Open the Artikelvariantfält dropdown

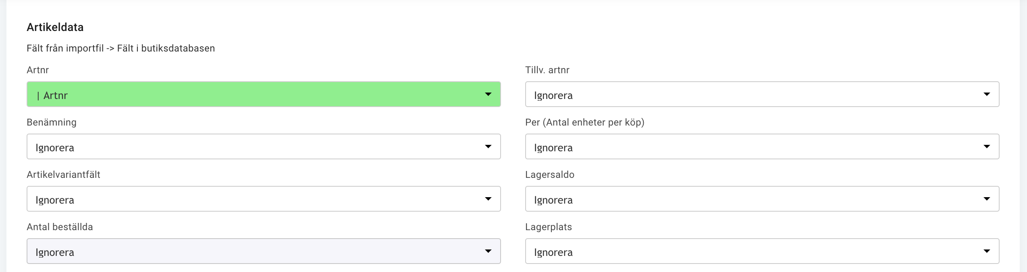[264, 199]
